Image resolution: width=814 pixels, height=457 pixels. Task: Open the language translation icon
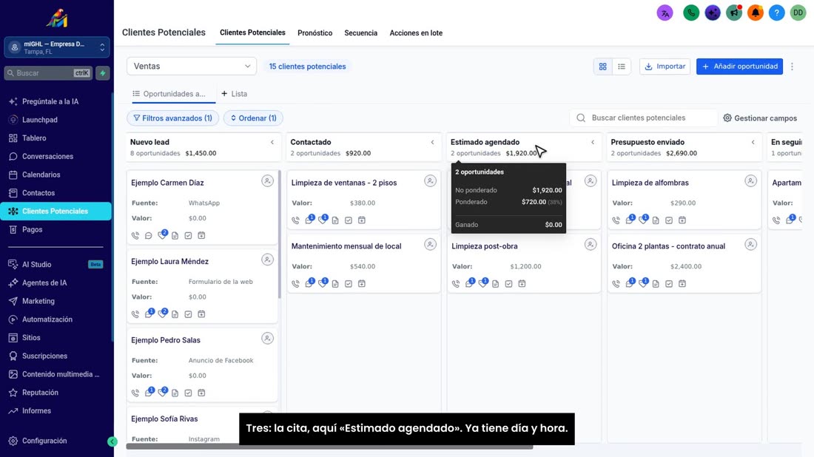(x=665, y=13)
